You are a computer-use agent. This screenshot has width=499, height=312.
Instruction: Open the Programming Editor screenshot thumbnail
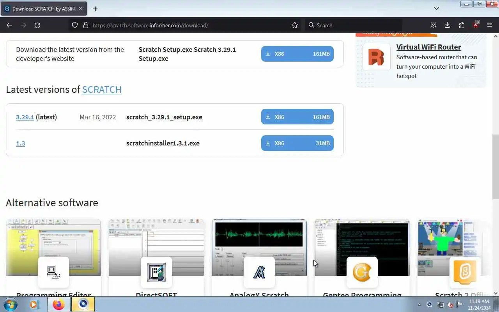click(53, 247)
